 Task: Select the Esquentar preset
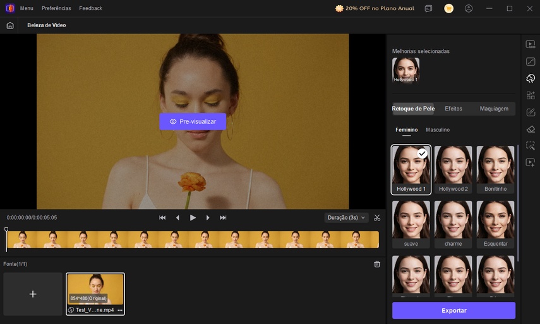(x=495, y=224)
